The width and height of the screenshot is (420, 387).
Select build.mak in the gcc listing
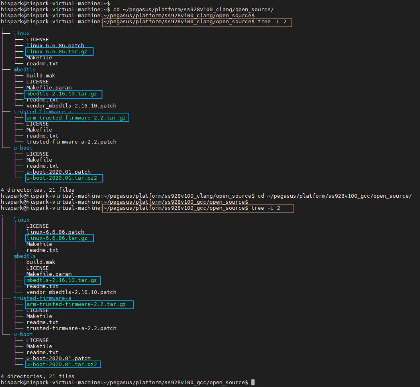[41, 262]
